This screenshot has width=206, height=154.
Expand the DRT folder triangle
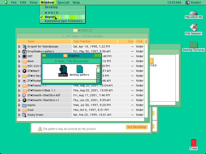pyautogui.click(x=19, y=56)
